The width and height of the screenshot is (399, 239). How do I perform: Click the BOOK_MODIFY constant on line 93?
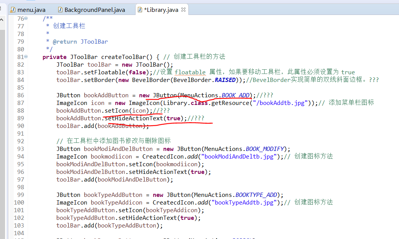click(x=265, y=149)
